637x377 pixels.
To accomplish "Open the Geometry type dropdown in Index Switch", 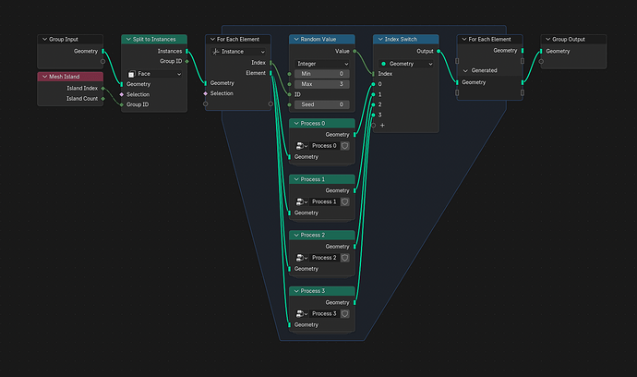I will (406, 64).
